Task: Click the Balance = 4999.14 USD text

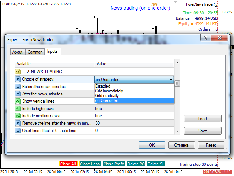Action: point(197,18)
